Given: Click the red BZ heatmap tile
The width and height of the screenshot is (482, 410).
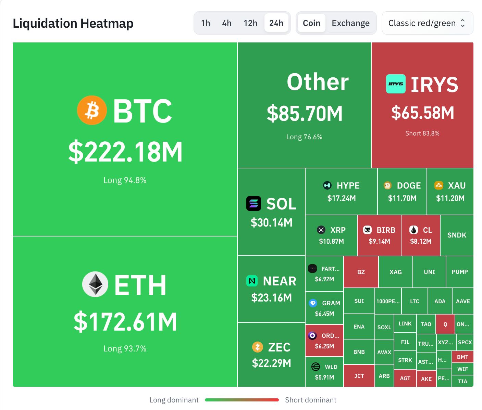Looking at the screenshot, I should (361, 272).
